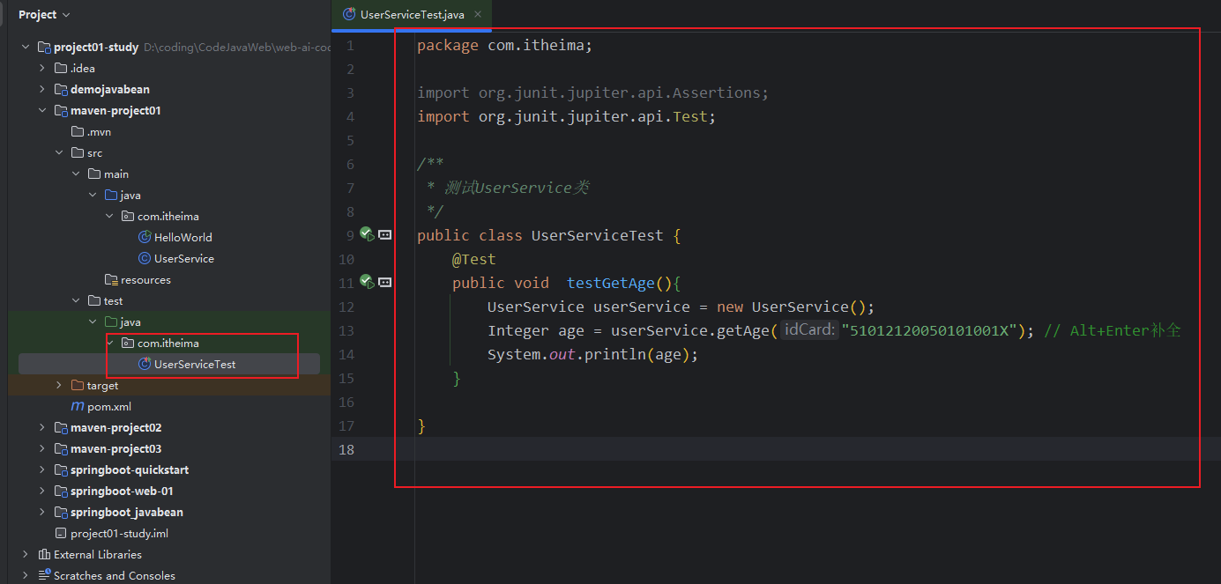
Task: Click the .idea folder icon
Action: click(61, 68)
